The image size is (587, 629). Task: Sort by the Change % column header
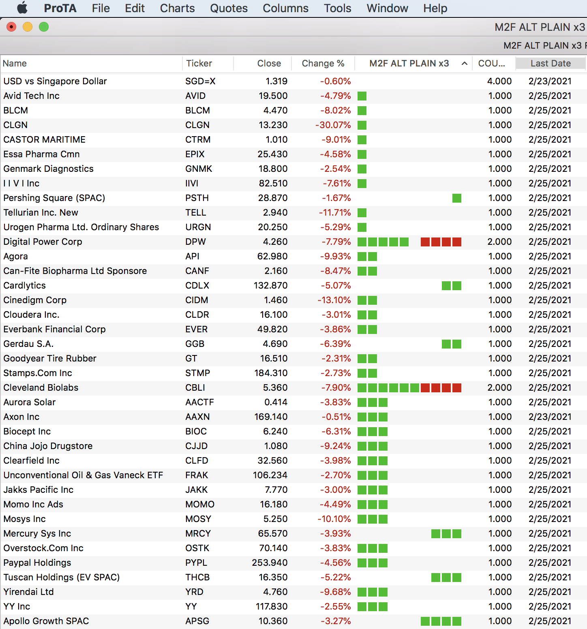click(x=323, y=64)
